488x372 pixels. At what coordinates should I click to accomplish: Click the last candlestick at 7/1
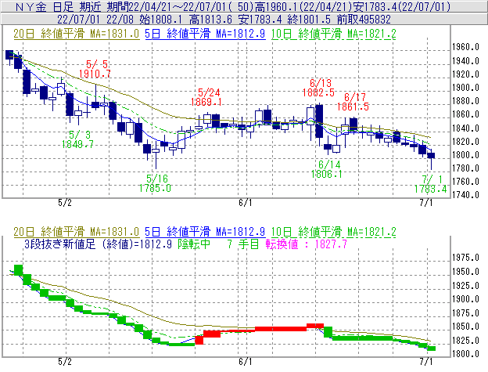(x=431, y=156)
